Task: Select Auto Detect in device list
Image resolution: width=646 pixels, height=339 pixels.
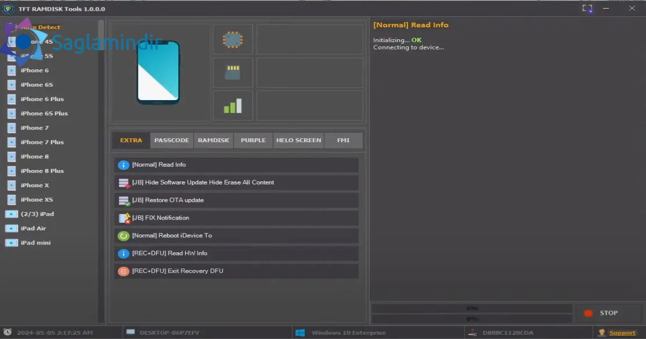Action: pos(41,27)
